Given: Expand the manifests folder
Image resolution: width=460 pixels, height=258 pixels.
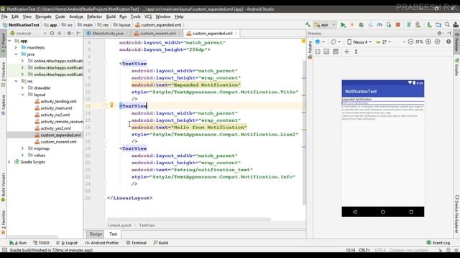Looking at the screenshot, I should click(x=16, y=47).
